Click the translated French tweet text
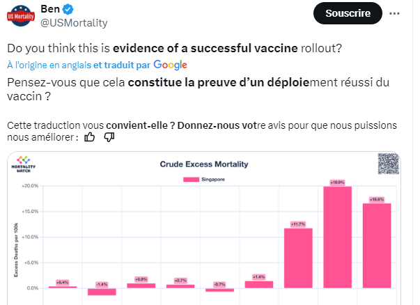420x305 pixels. pyautogui.click(x=195, y=90)
